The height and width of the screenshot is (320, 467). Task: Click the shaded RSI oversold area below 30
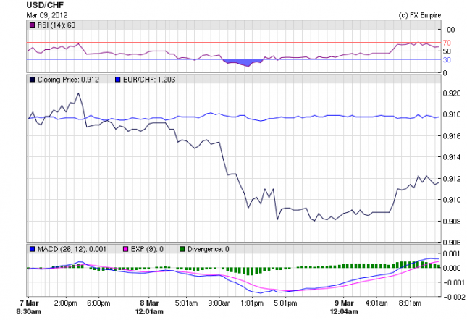[x=243, y=62]
